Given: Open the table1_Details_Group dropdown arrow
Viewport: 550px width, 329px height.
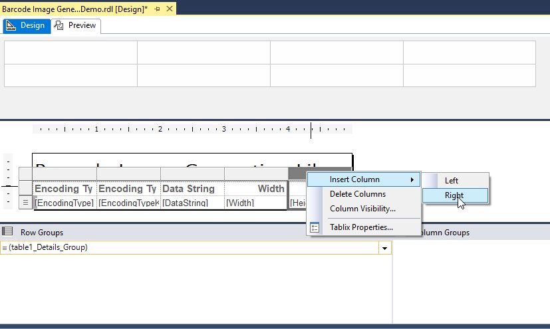Looking at the screenshot, I should tap(385, 248).
